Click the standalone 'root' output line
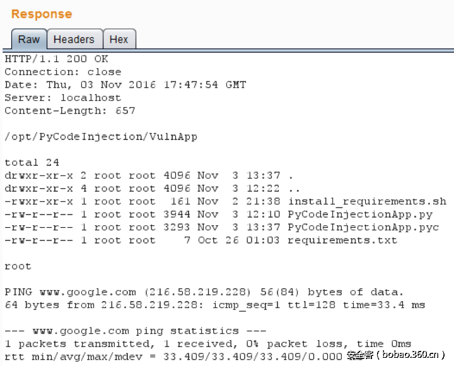 click(x=18, y=266)
